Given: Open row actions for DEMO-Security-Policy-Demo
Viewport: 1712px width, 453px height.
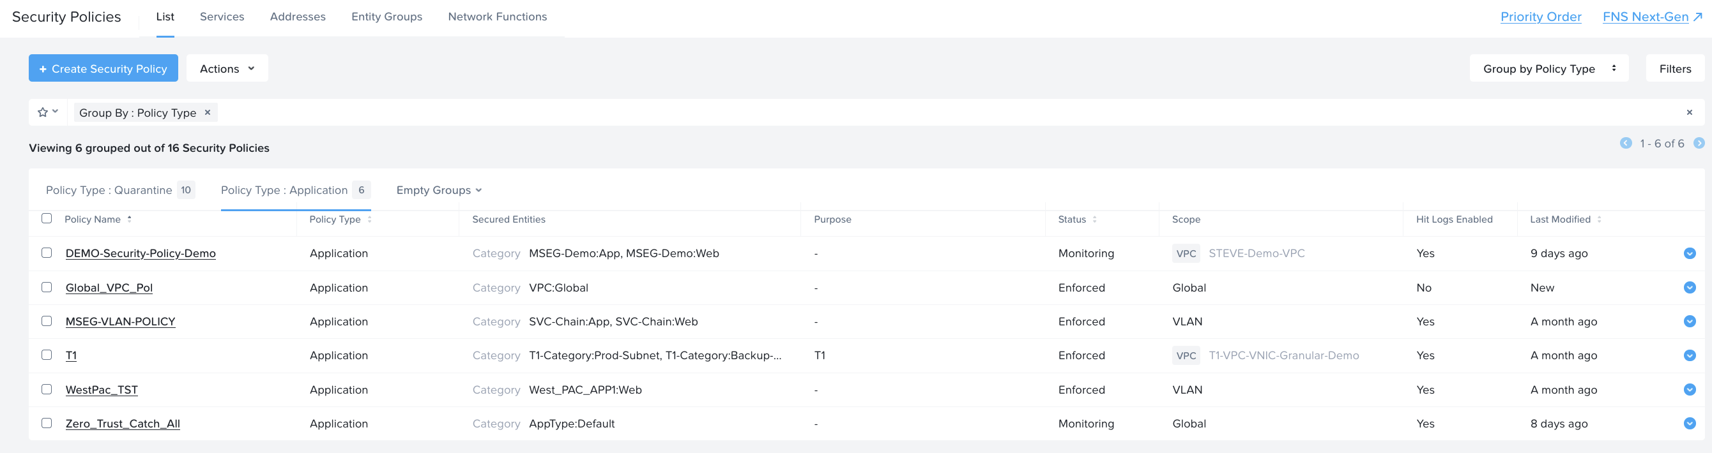Looking at the screenshot, I should (x=1690, y=253).
